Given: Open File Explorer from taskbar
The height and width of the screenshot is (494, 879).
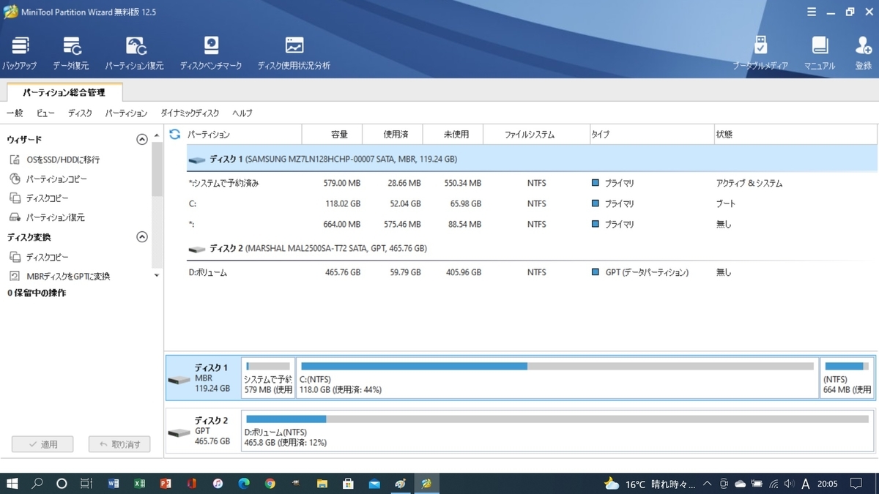Looking at the screenshot, I should tap(322, 484).
